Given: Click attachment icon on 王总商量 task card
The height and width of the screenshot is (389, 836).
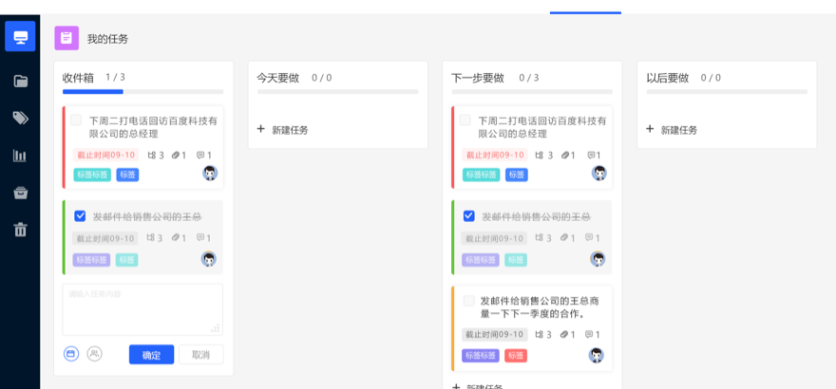Looking at the screenshot, I should pos(564,335).
